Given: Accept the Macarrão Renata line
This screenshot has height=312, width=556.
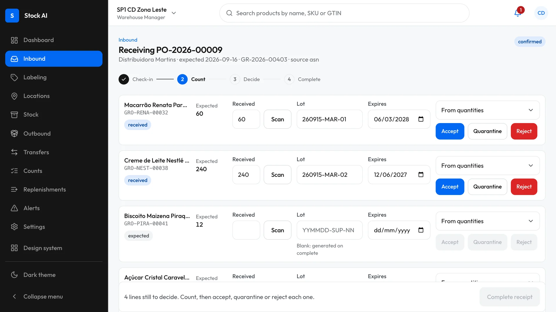Looking at the screenshot, I should point(450,131).
